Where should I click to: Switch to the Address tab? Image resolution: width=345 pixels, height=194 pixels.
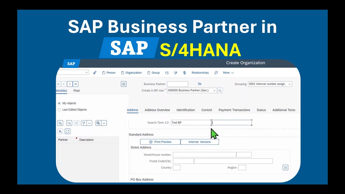(x=133, y=110)
